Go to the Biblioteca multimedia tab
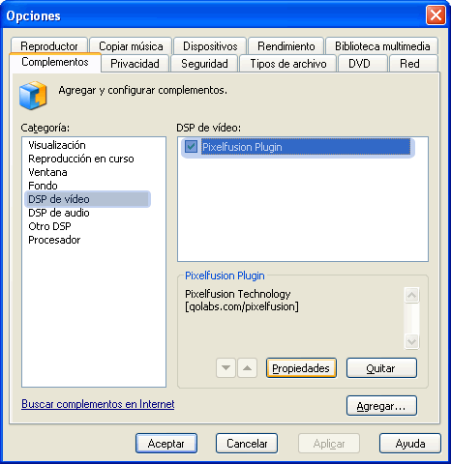 click(x=382, y=46)
